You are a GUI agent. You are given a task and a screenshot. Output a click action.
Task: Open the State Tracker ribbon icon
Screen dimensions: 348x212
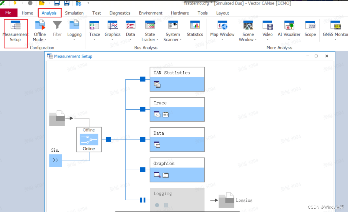tap(150, 25)
